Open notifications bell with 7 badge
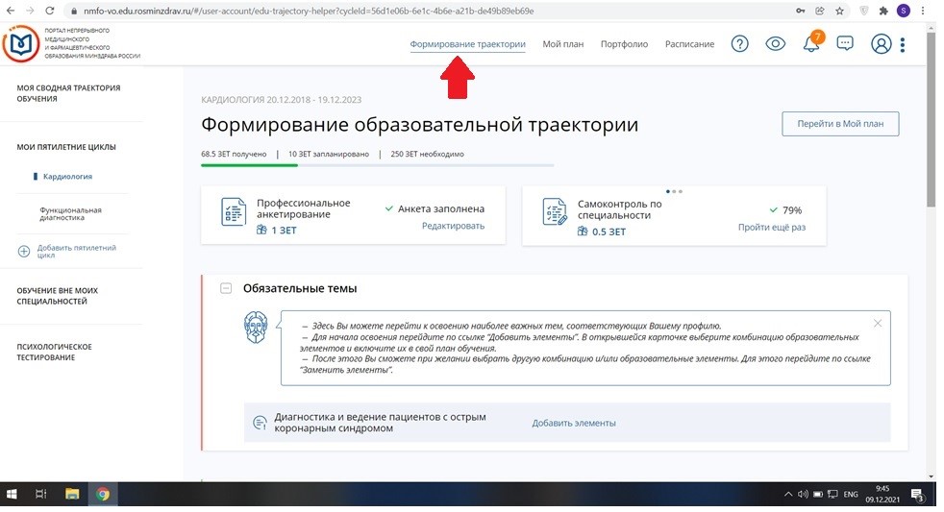Screen dimensions: 944x512 point(811,45)
